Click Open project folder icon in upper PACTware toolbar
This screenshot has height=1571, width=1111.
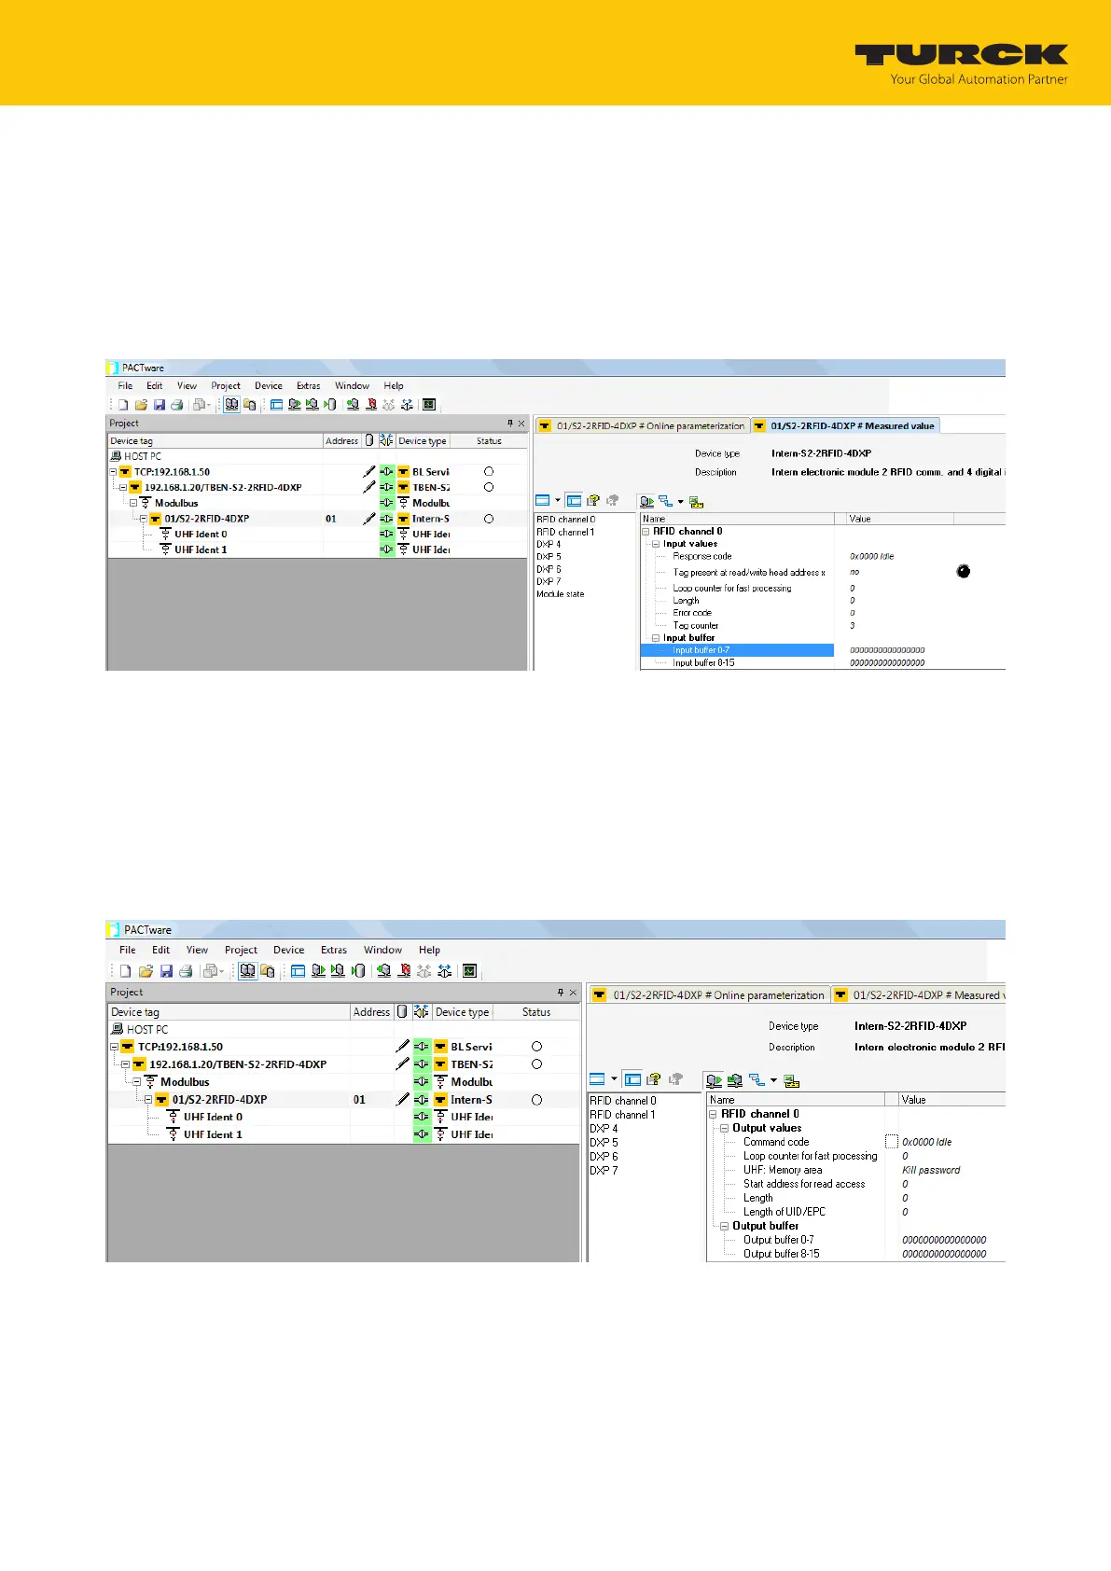[141, 405]
